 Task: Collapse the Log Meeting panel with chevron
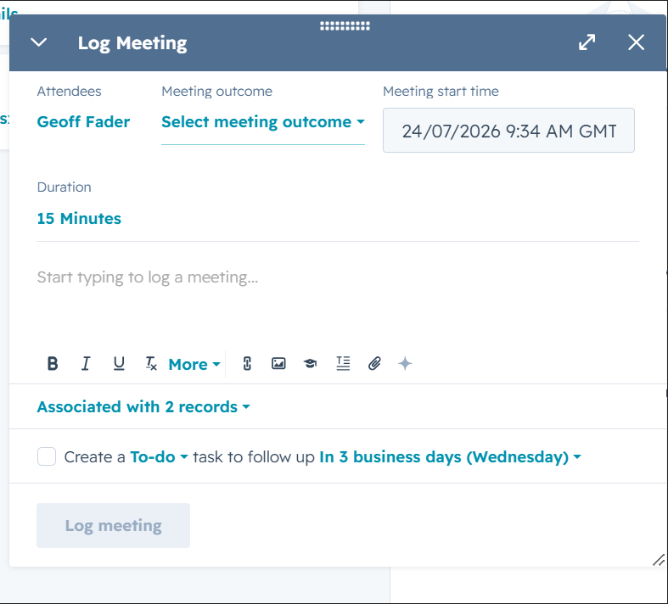[39, 42]
